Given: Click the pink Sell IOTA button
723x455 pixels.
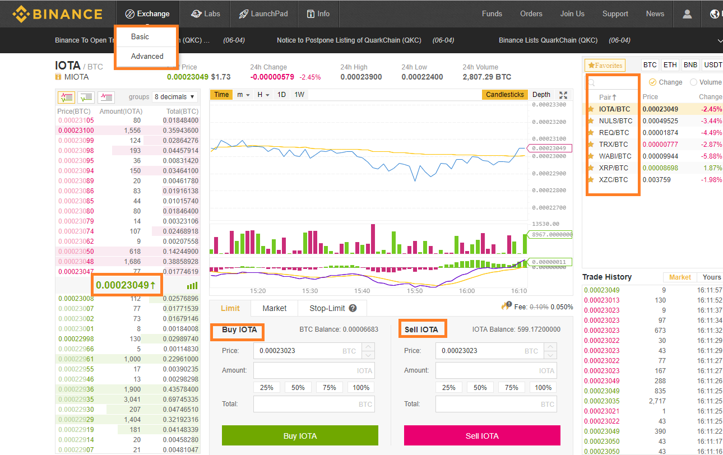Looking at the screenshot, I should click(482, 435).
